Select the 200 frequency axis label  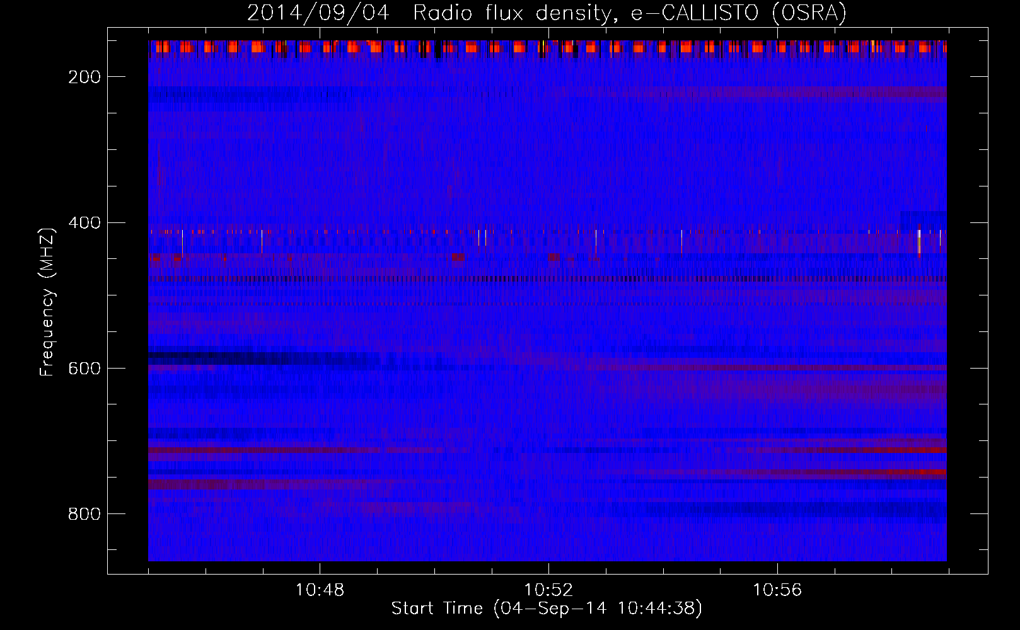click(84, 77)
